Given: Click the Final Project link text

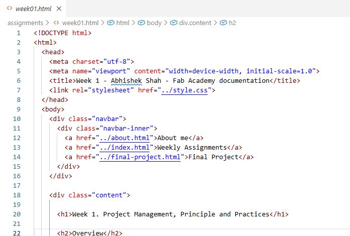Looking at the screenshot, I should coord(213,157).
